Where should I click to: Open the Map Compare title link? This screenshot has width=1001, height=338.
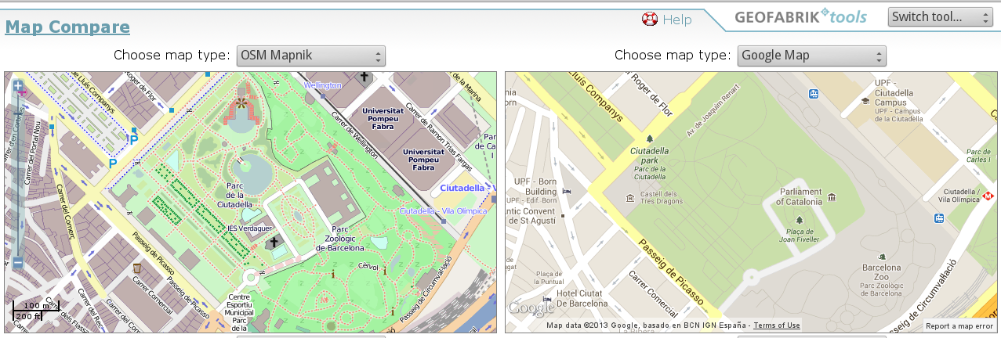click(x=67, y=27)
